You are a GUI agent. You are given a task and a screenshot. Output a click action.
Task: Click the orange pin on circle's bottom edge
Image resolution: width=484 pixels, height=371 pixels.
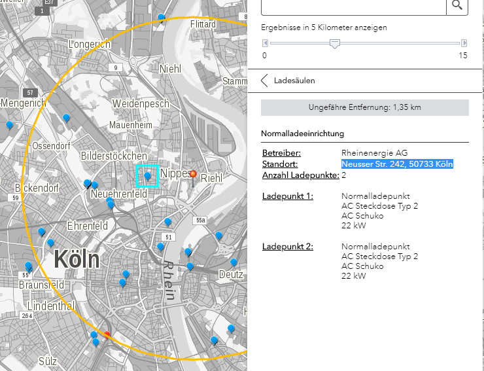(107, 334)
